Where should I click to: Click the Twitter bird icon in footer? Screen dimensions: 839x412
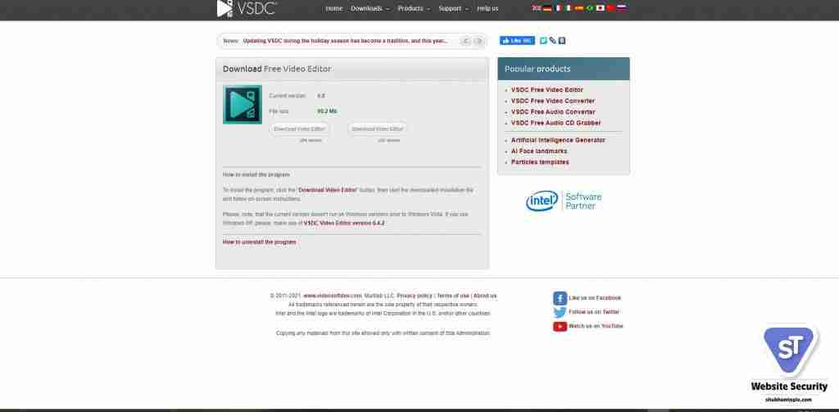[x=560, y=312]
